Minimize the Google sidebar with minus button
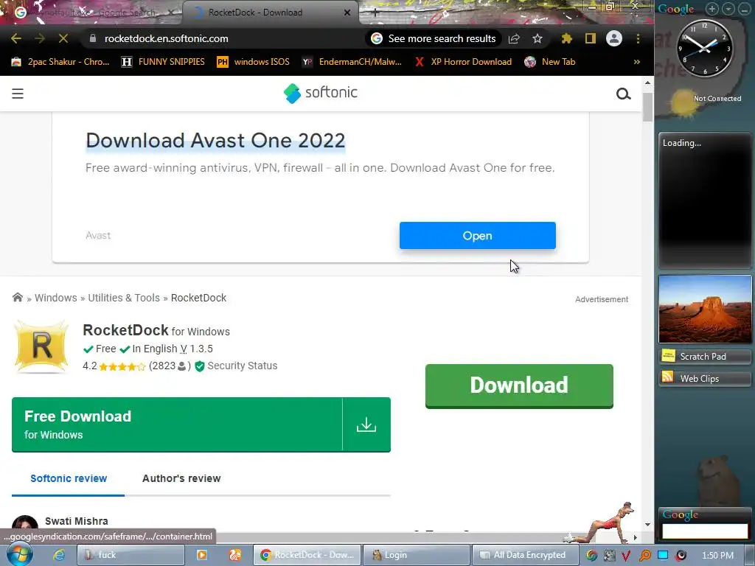Screen dimensions: 755x566 coord(745,9)
